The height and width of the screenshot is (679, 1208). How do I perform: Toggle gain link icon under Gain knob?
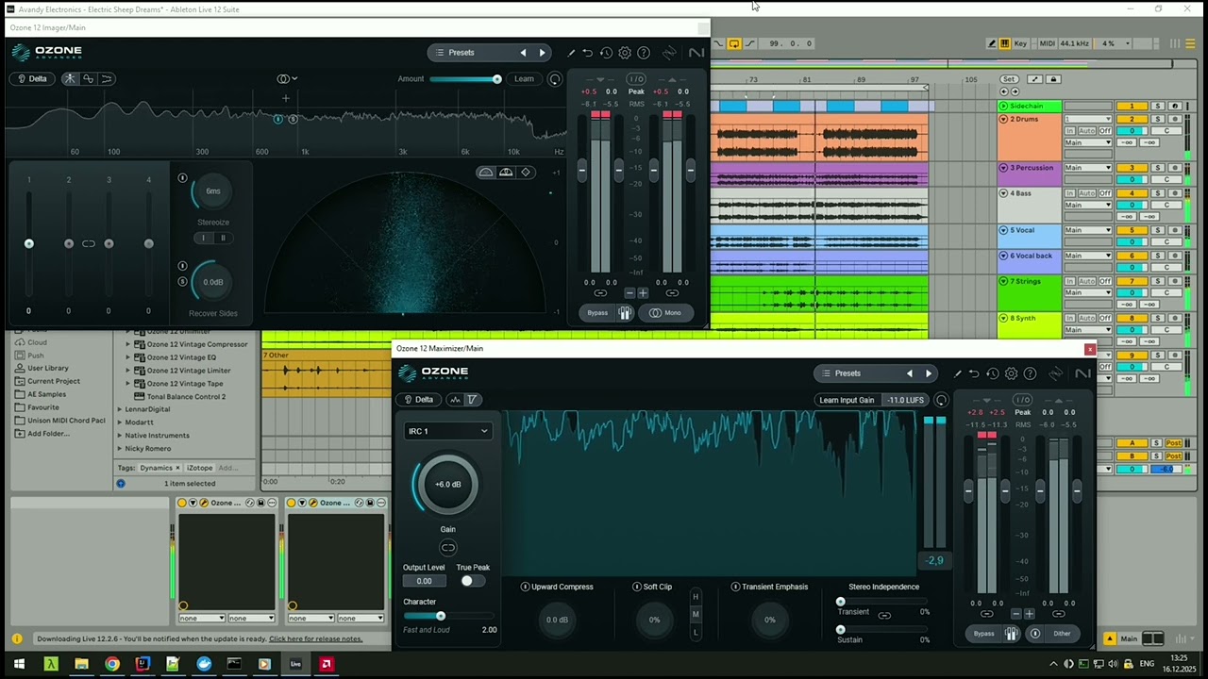[448, 547]
